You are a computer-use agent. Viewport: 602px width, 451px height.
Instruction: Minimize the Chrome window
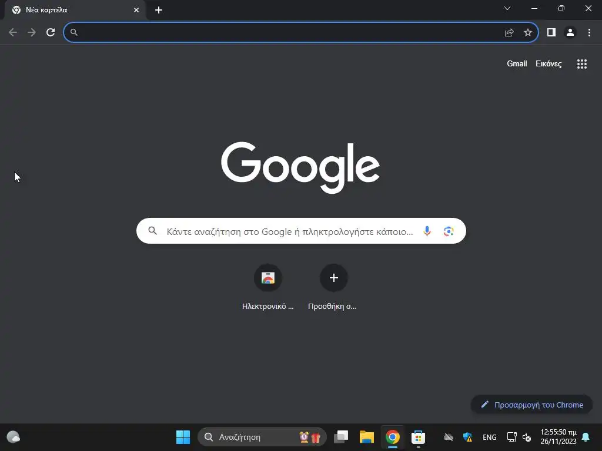534,8
